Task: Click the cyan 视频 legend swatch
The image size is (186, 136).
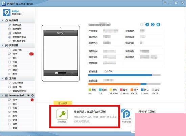Action: pos(100,90)
